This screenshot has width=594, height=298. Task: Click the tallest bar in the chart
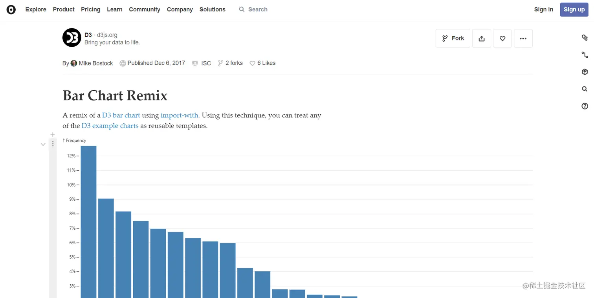(89, 222)
